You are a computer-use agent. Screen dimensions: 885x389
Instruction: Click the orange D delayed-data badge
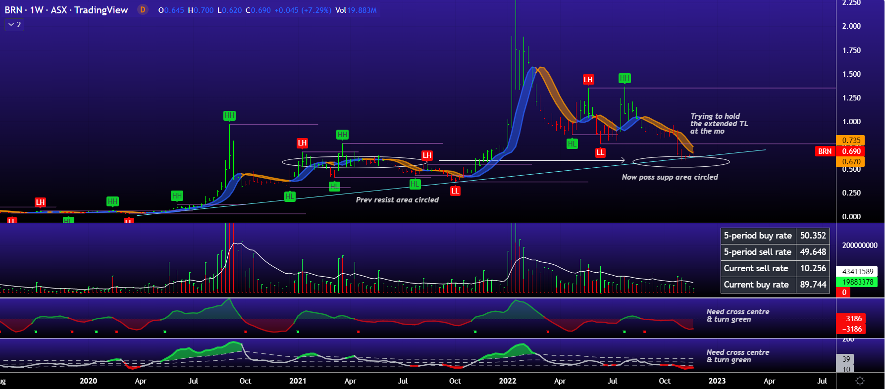click(143, 10)
